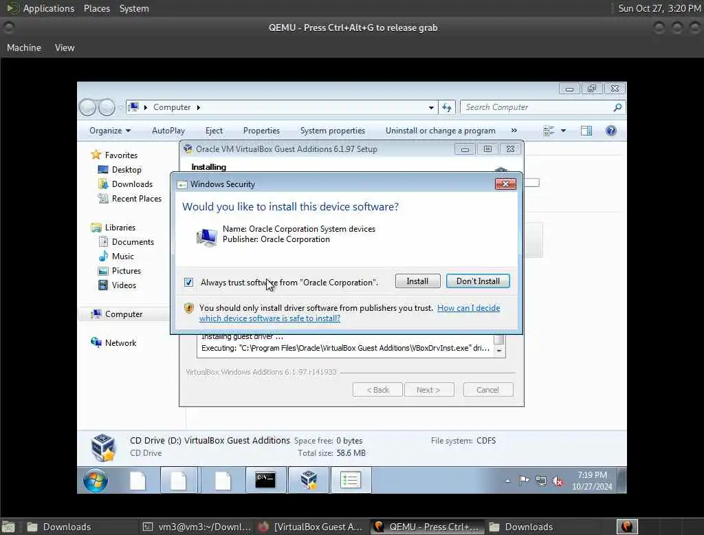Click the Don't Install button
Viewport: 704px width, 535px height.
point(478,281)
